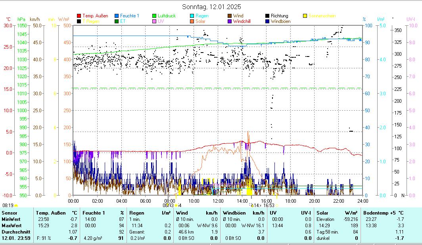This screenshot has height=245, width=422.
Task: Click the brown Wind legend square
Action: (230, 16)
